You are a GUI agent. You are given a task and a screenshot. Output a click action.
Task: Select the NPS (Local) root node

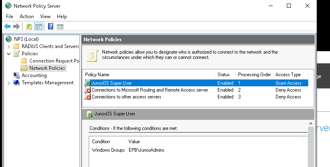pyautogui.click(x=25, y=39)
